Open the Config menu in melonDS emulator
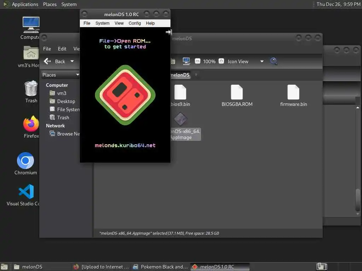This screenshot has width=362, height=271. 135,23
